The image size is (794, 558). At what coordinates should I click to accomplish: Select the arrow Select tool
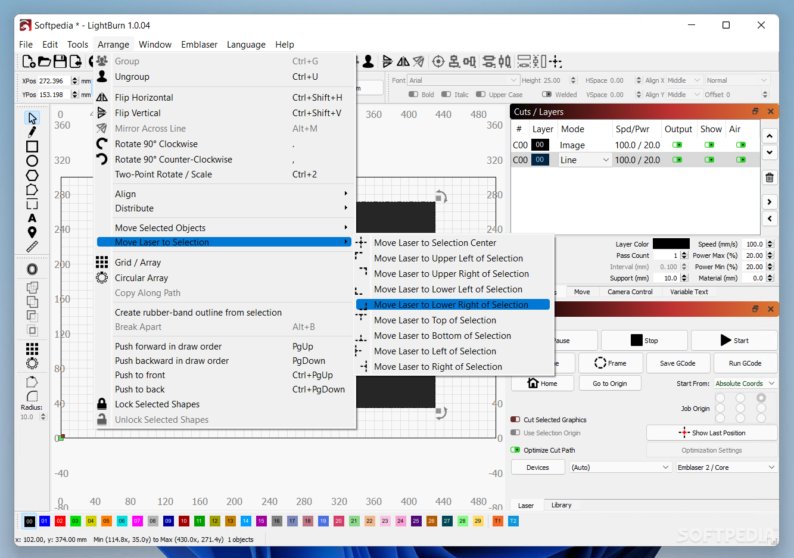coord(32,118)
